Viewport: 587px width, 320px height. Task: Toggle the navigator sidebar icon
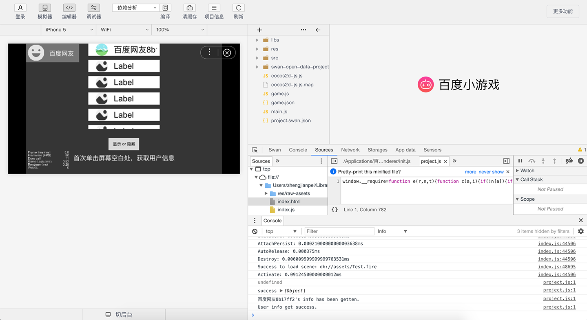coord(334,161)
